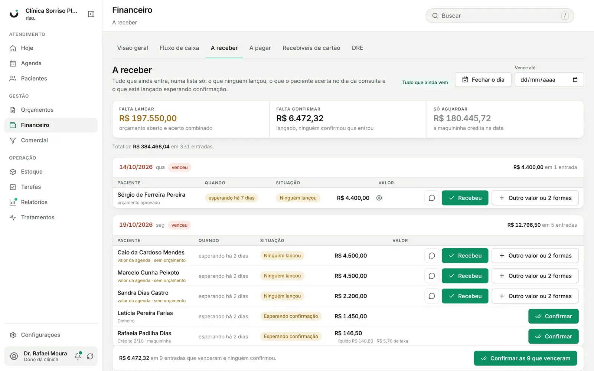Click the riso logo icon
The image size is (594, 371).
tap(14, 14)
